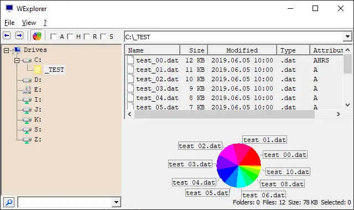Collapse the C: drive tree node
Viewport: 354px width, 210px height.
point(17,60)
